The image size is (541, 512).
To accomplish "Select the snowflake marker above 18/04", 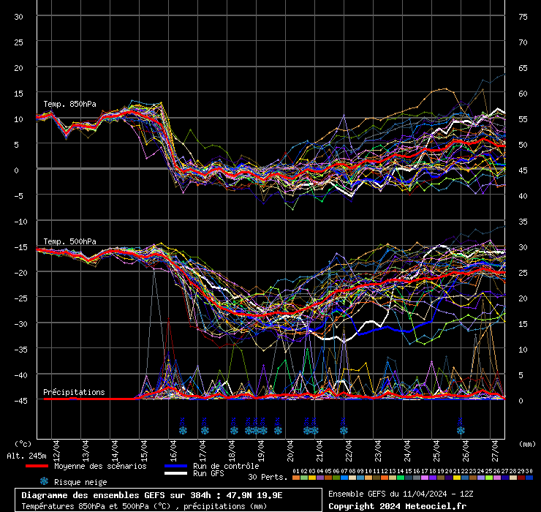I will point(234,430).
